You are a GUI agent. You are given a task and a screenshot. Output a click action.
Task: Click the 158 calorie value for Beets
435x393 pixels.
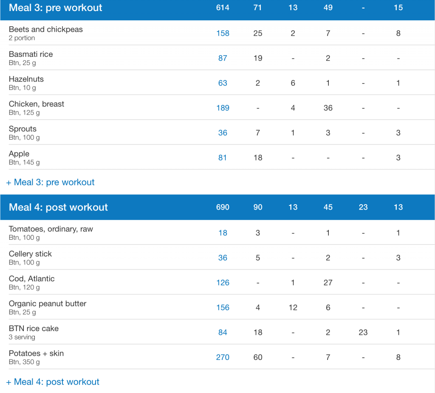tap(223, 34)
